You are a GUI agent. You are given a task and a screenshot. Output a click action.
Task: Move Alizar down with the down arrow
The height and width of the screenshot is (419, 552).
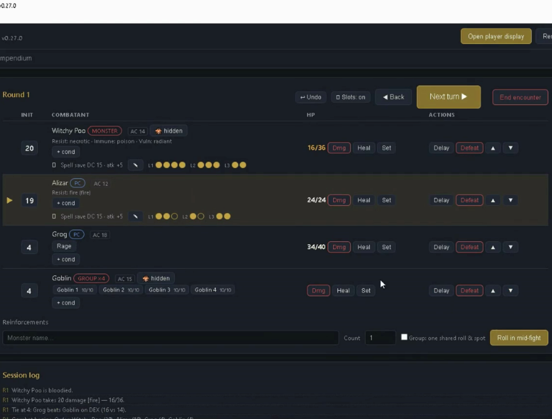(x=510, y=200)
